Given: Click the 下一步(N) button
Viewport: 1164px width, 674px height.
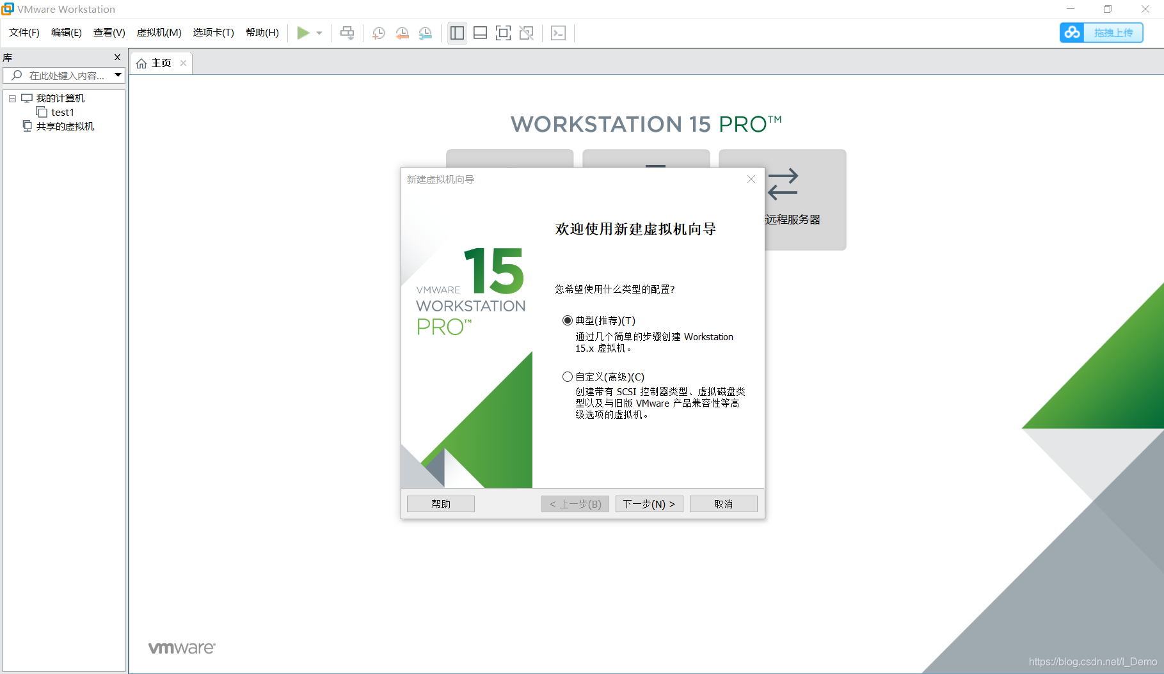Looking at the screenshot, I should point(650,504).
